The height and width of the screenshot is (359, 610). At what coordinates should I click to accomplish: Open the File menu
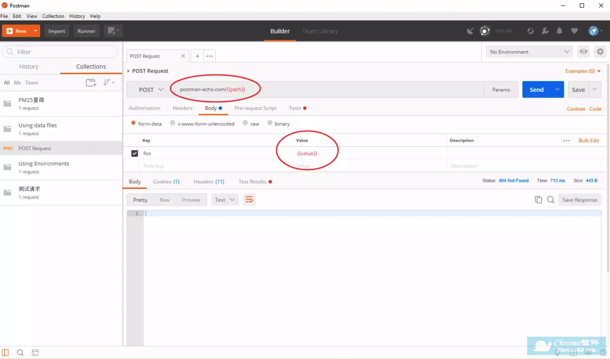[x=4, y=16]
